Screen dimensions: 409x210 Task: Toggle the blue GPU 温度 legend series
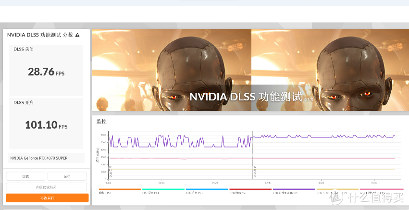click(207, 191)
